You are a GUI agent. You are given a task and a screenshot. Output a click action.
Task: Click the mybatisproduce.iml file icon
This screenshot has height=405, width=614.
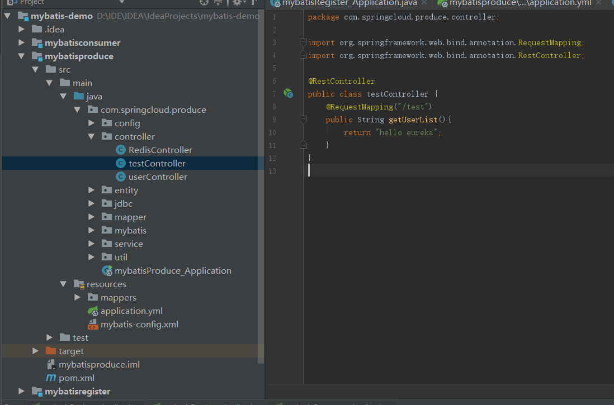point(51,365)
